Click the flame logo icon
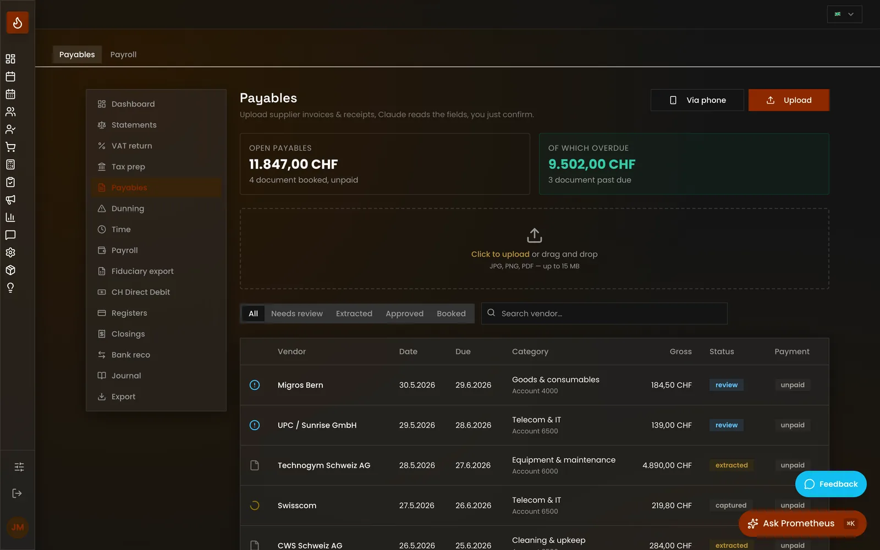880x550 pixels. pyautogui.click(x=18, y=23)
